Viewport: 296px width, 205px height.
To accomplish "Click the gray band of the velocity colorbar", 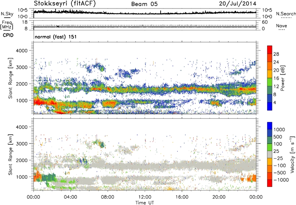I will 270,154.
